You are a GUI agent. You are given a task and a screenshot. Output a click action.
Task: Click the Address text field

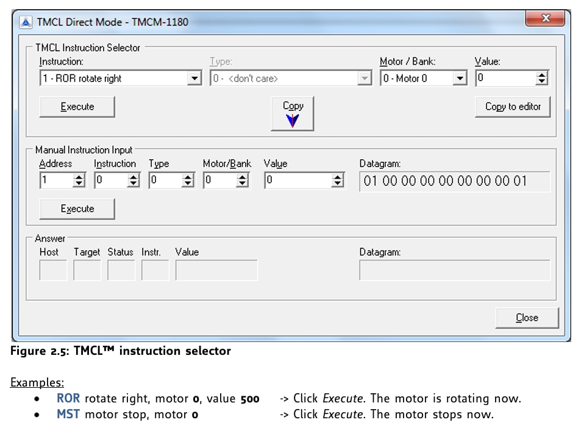pos(55,181)
